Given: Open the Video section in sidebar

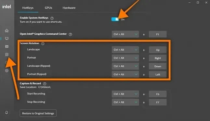Looking at the screenshot, I should pos(7,46).
